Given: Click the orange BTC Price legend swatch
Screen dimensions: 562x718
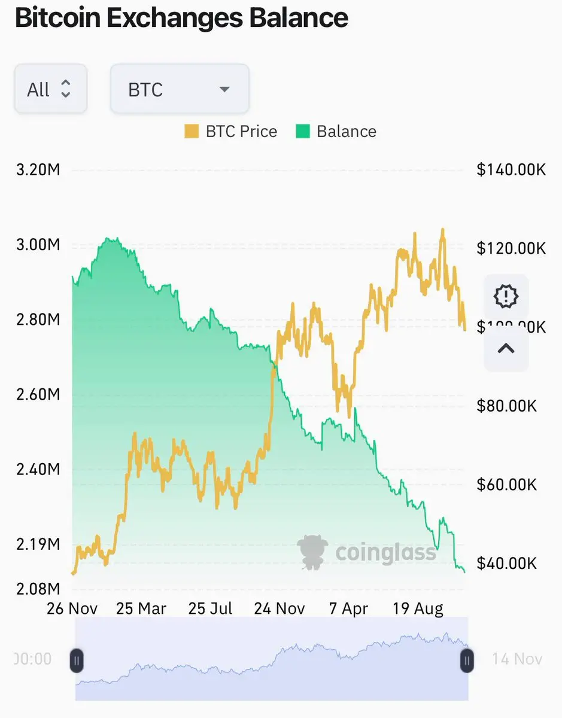Looking at the screenshot, I should (x=192, y=132).
